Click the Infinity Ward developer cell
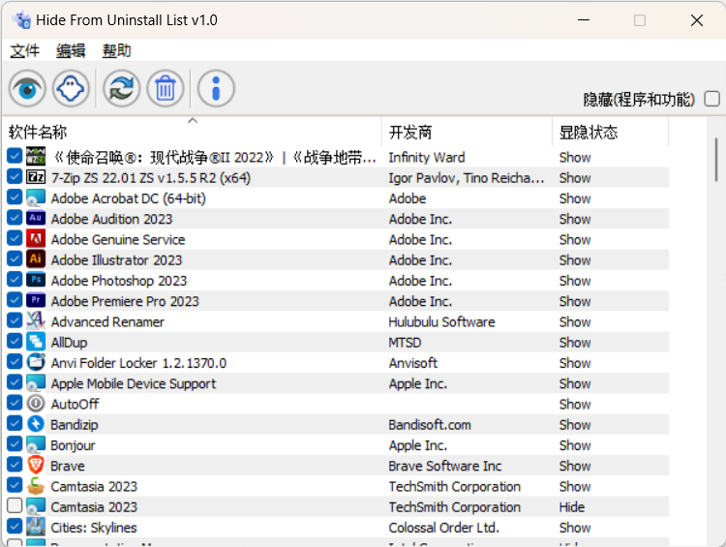The height and width of the screenshot is (547, 726). (427, 158)
